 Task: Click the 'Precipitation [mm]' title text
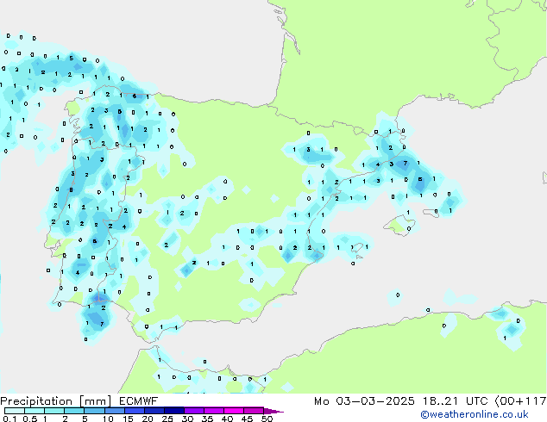pos(56,401)
